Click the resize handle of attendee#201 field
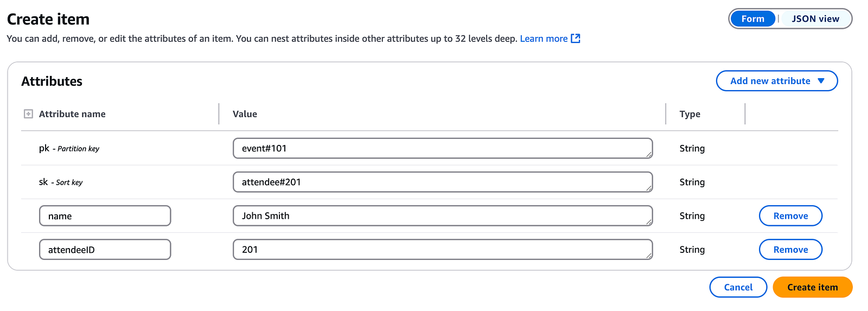Image resolution: width=868 pixels, height=311 pixels. (x=649, y=189)
